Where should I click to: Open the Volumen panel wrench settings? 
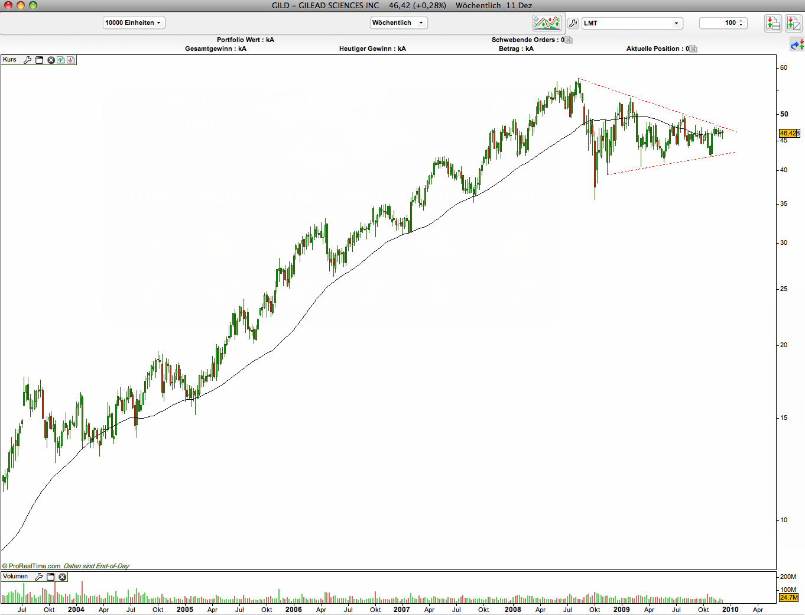coord(39,577)
